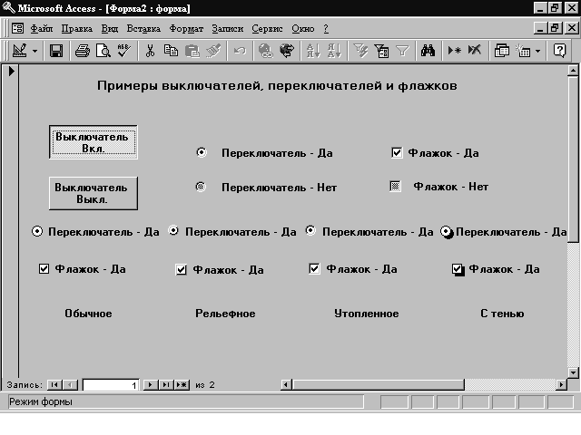Toggle the shadowed Флажок checkbox

(x=458, y=269)
